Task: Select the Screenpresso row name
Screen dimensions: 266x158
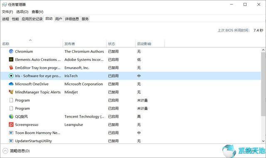Action: pyautogui.click(x=27, y=124)
